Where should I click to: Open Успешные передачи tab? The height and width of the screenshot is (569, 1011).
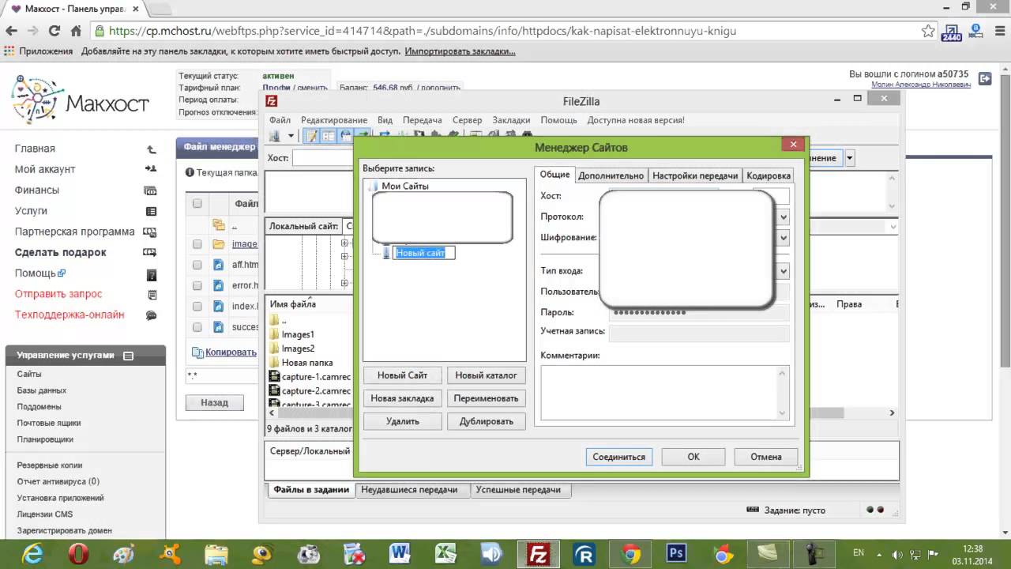click(x=518, y=490)
